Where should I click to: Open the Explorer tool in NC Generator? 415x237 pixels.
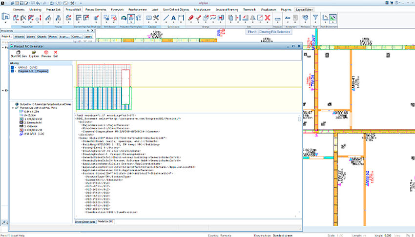35,53
